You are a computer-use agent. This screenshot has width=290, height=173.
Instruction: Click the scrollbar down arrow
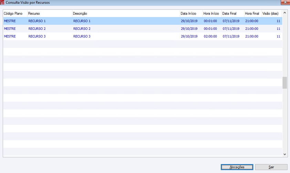[284, 154]
